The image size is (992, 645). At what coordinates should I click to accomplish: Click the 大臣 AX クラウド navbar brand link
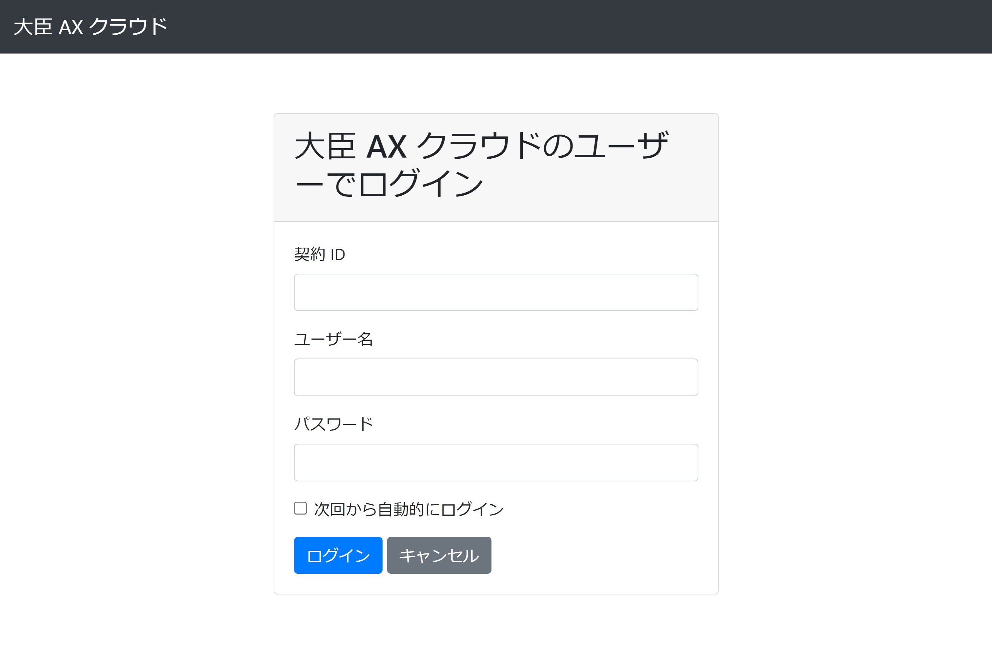coord(90,27)
